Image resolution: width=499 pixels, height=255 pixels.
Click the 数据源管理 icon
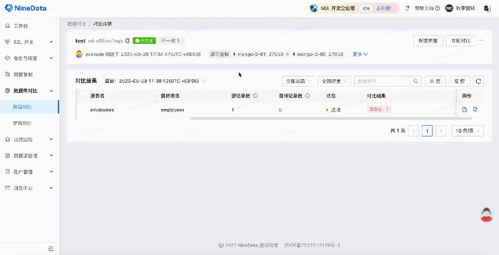[8, 155]
